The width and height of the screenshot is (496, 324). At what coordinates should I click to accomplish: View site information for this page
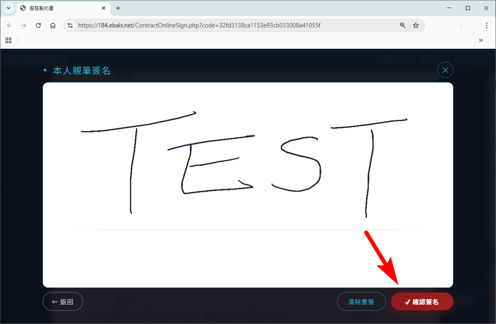tap(70, 25)
